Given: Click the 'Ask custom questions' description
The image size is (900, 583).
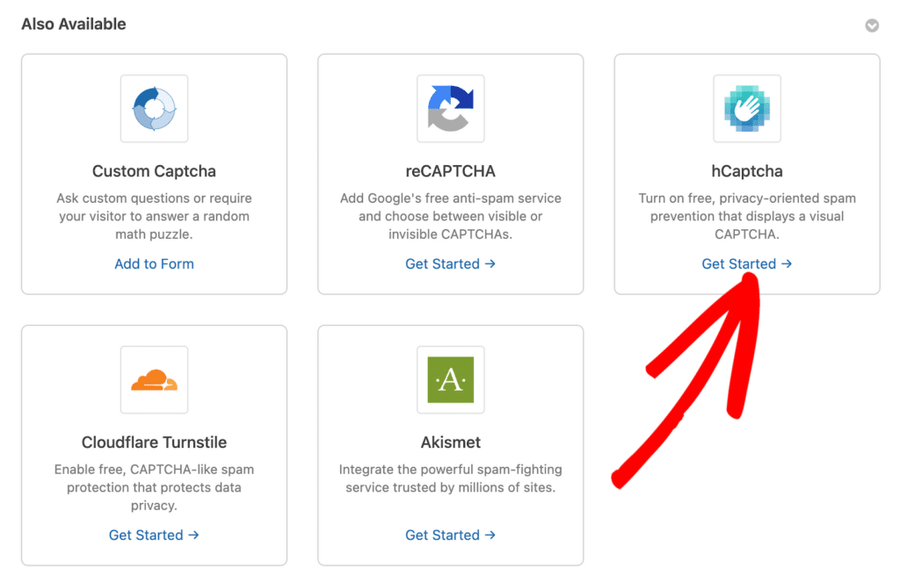Looking at the screenshot, I should 154,216.
